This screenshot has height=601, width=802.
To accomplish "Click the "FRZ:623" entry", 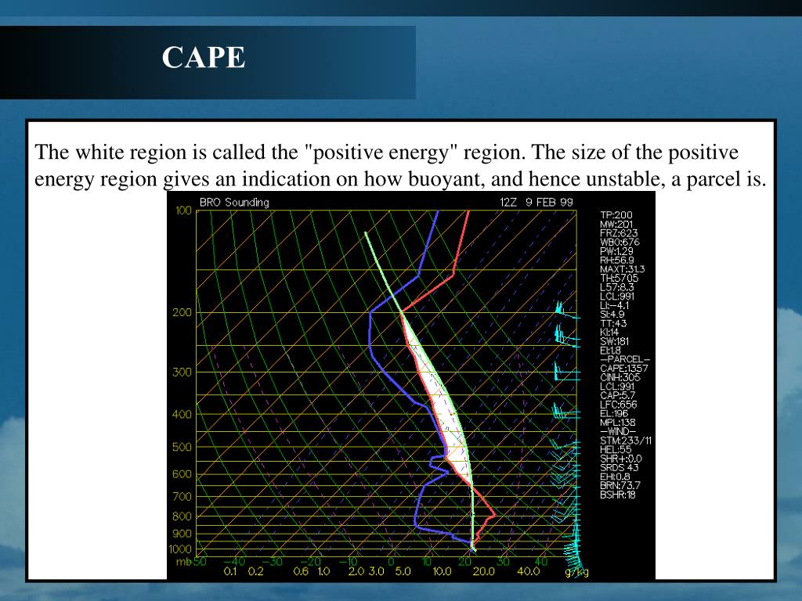I will [619, 233].
